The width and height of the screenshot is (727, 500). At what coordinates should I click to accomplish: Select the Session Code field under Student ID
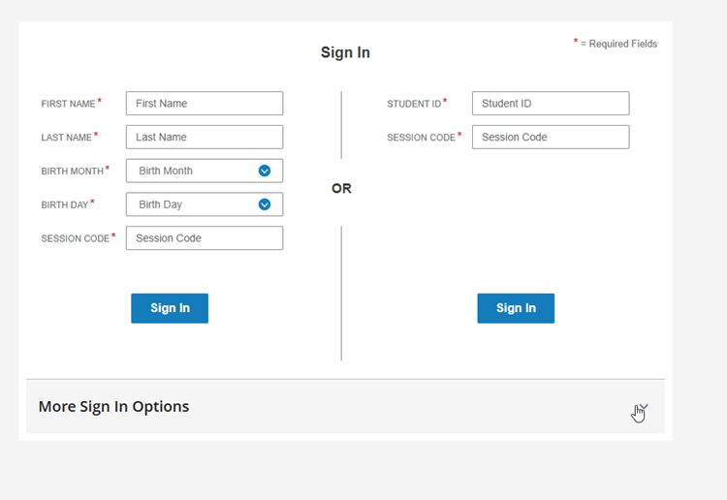[x=551, y=138]
